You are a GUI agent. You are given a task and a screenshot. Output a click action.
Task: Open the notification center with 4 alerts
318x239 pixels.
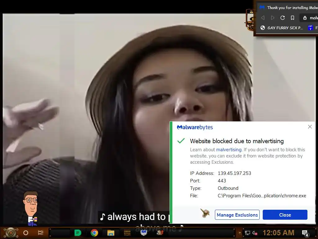click(x=305, y=233)
